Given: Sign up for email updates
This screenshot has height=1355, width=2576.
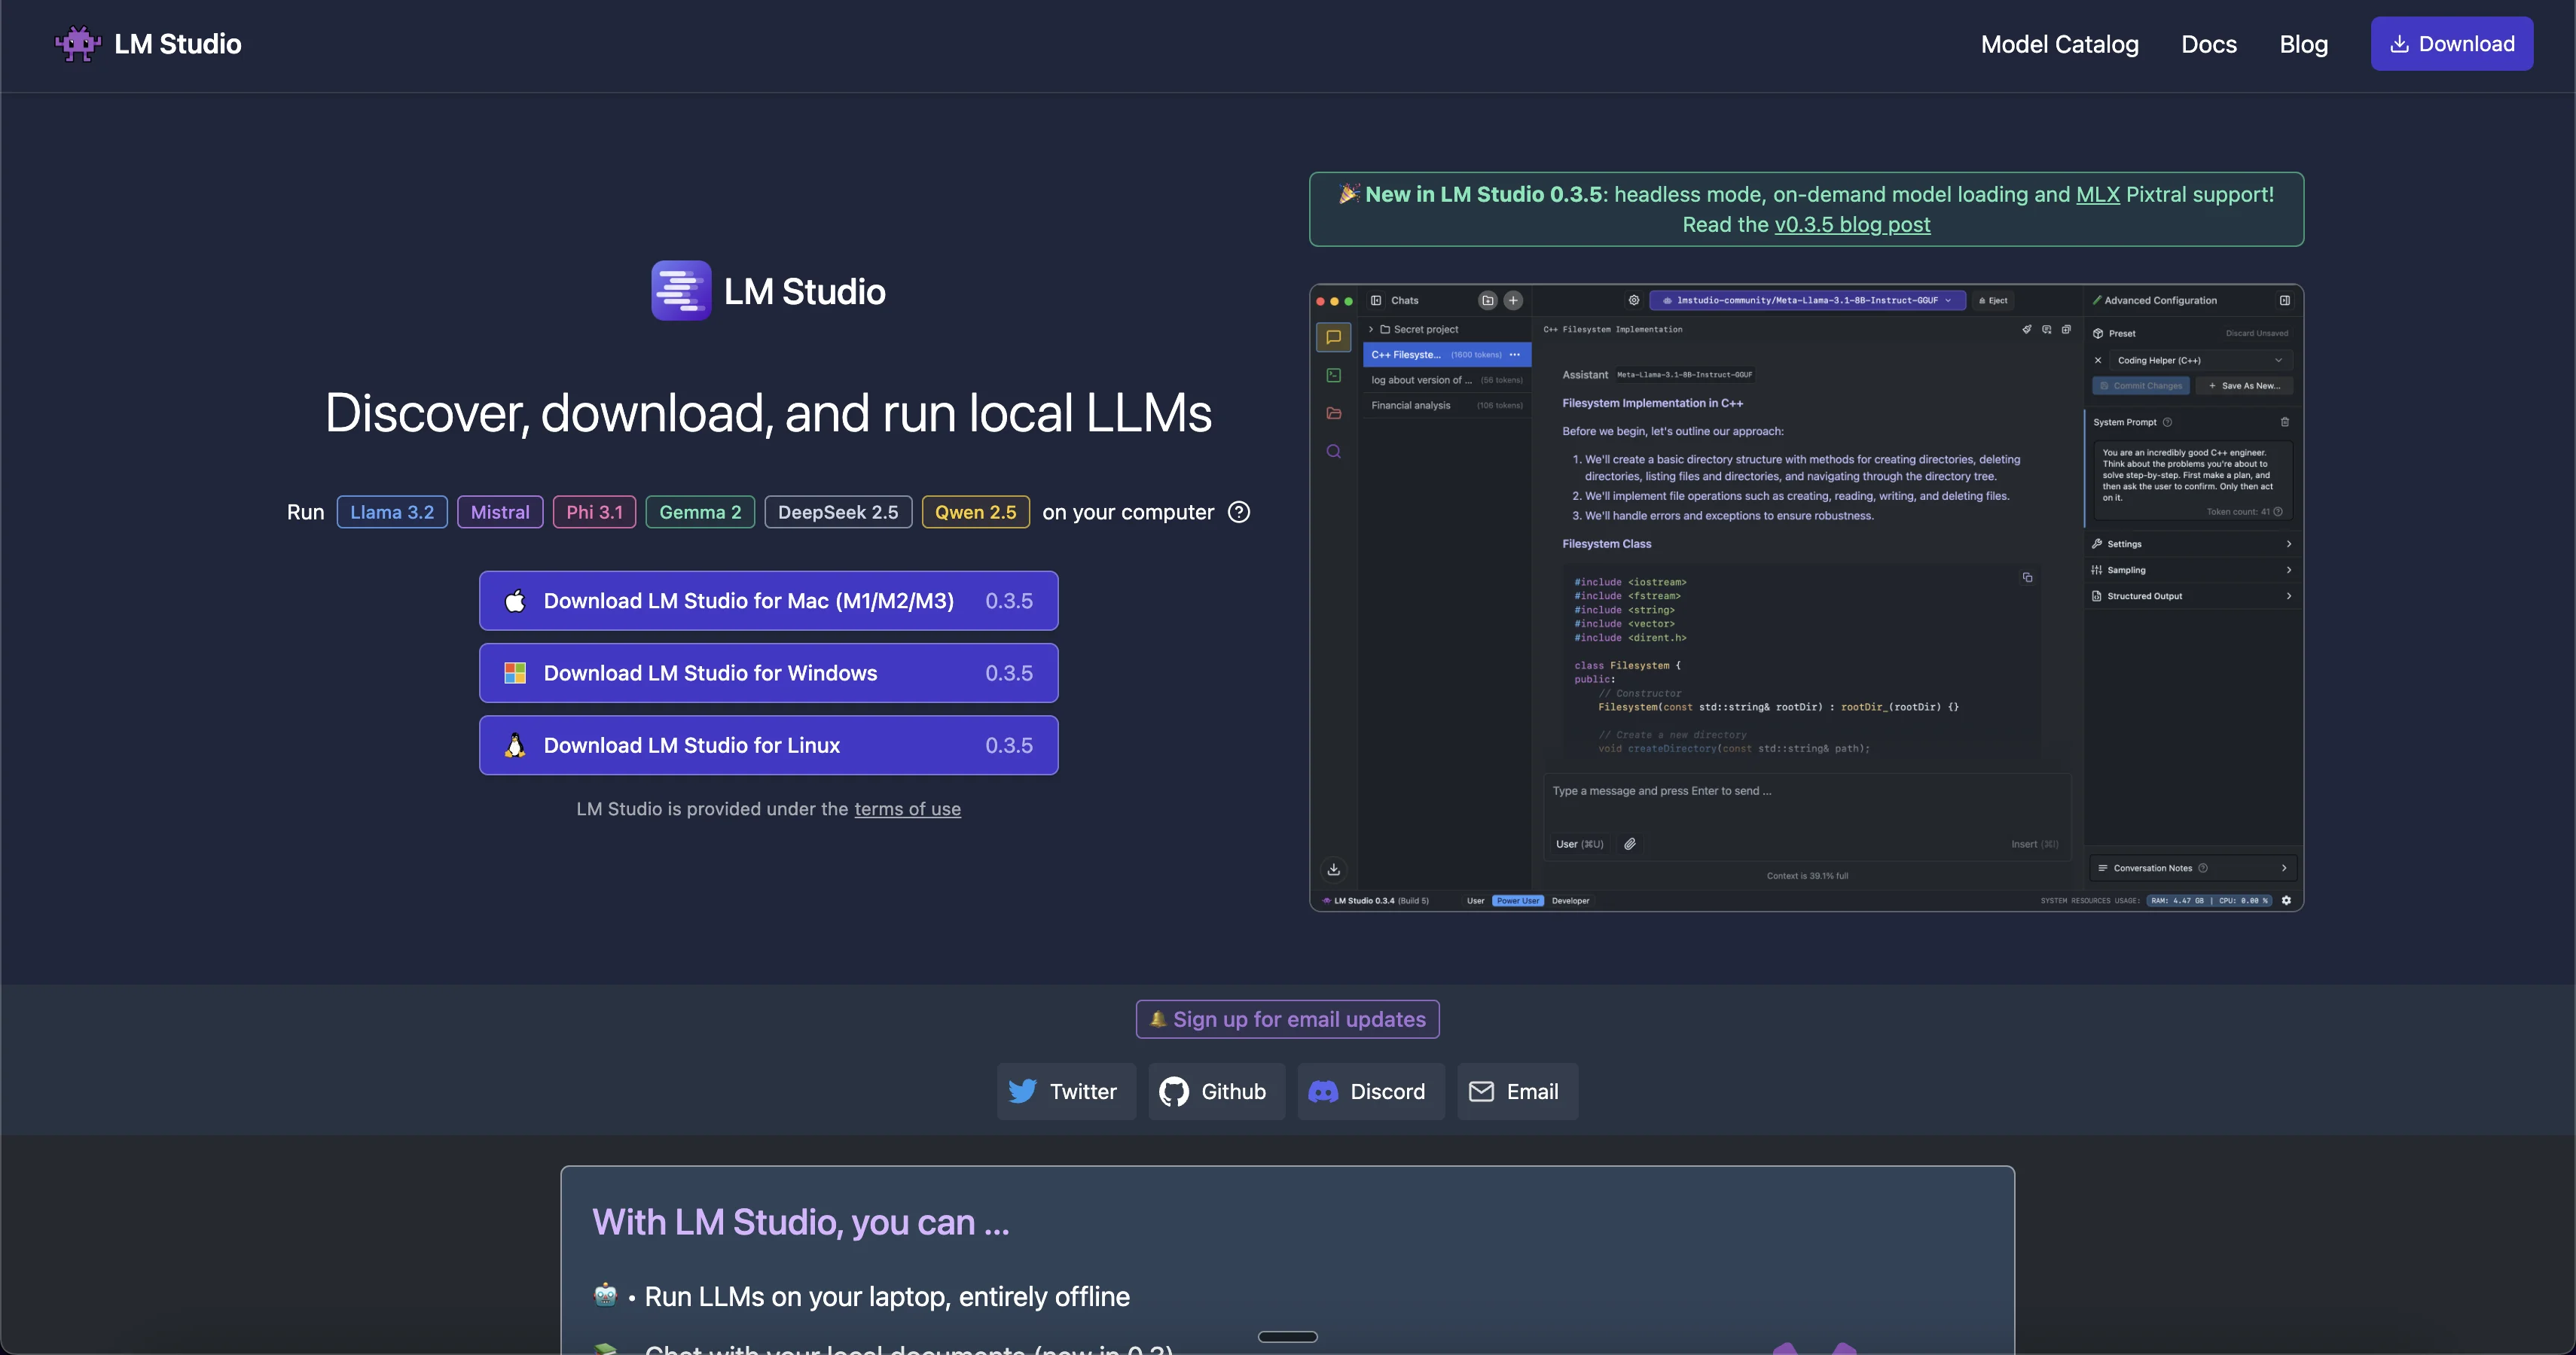Looking at the screenshot, I should [1287, 1019].
